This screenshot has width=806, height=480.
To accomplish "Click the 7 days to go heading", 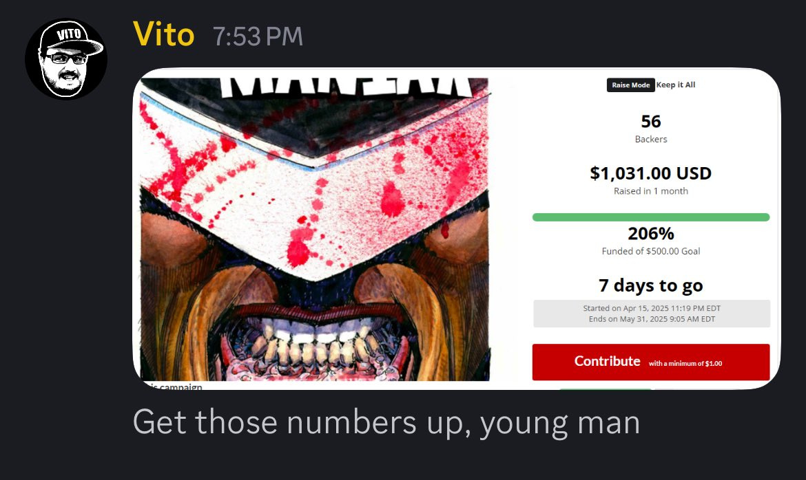I will [651, 285].
